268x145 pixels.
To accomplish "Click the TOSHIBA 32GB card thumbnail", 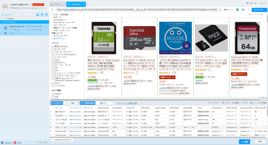I will pos(104,38).
